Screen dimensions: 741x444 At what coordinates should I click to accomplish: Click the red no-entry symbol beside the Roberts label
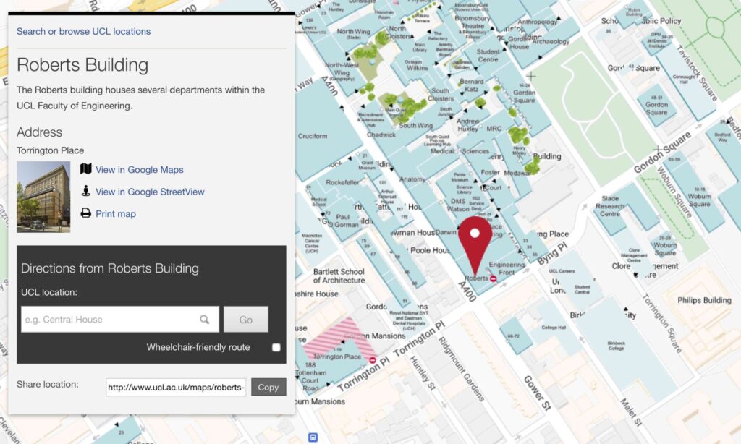(x=493, y=278)
